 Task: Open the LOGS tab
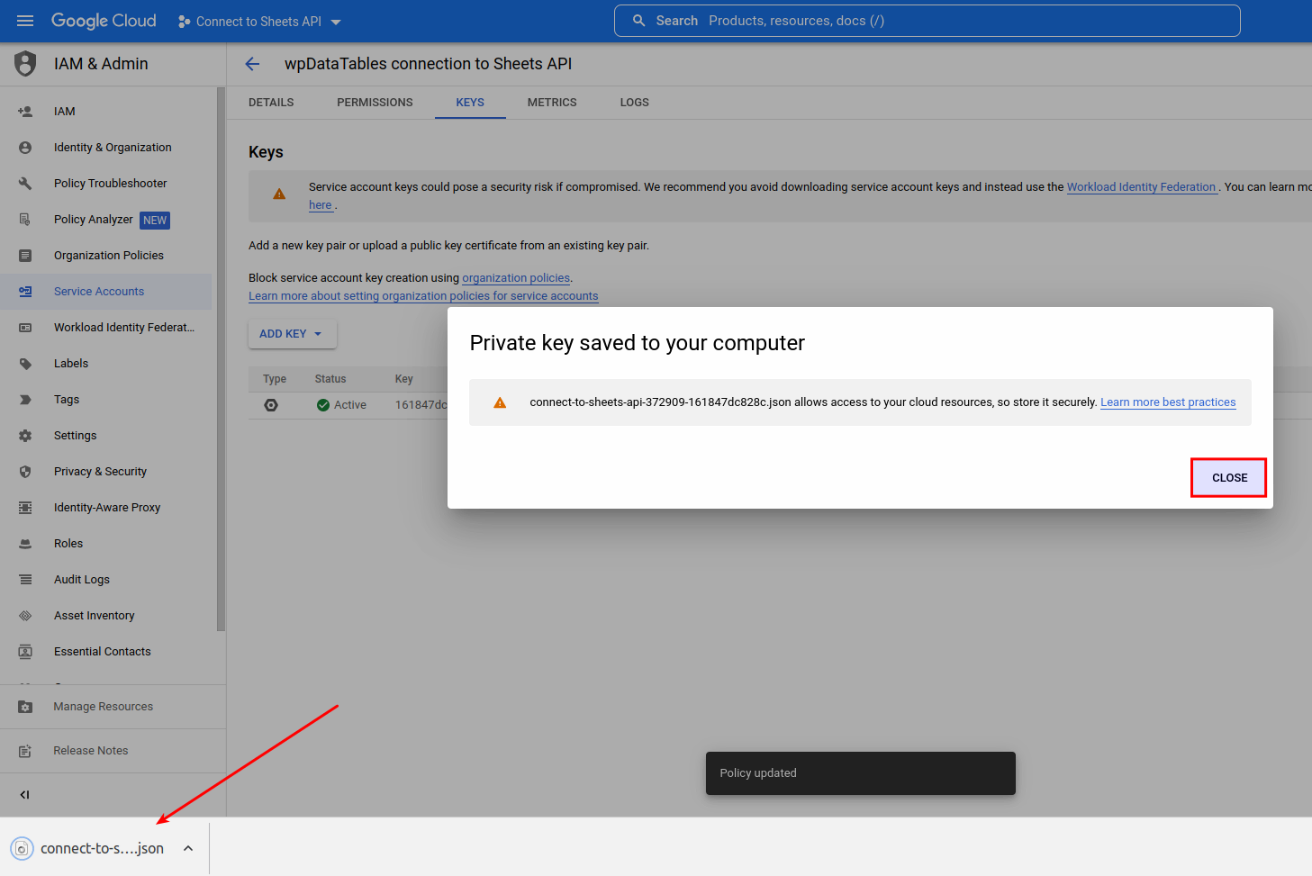(x=634, y=102)
